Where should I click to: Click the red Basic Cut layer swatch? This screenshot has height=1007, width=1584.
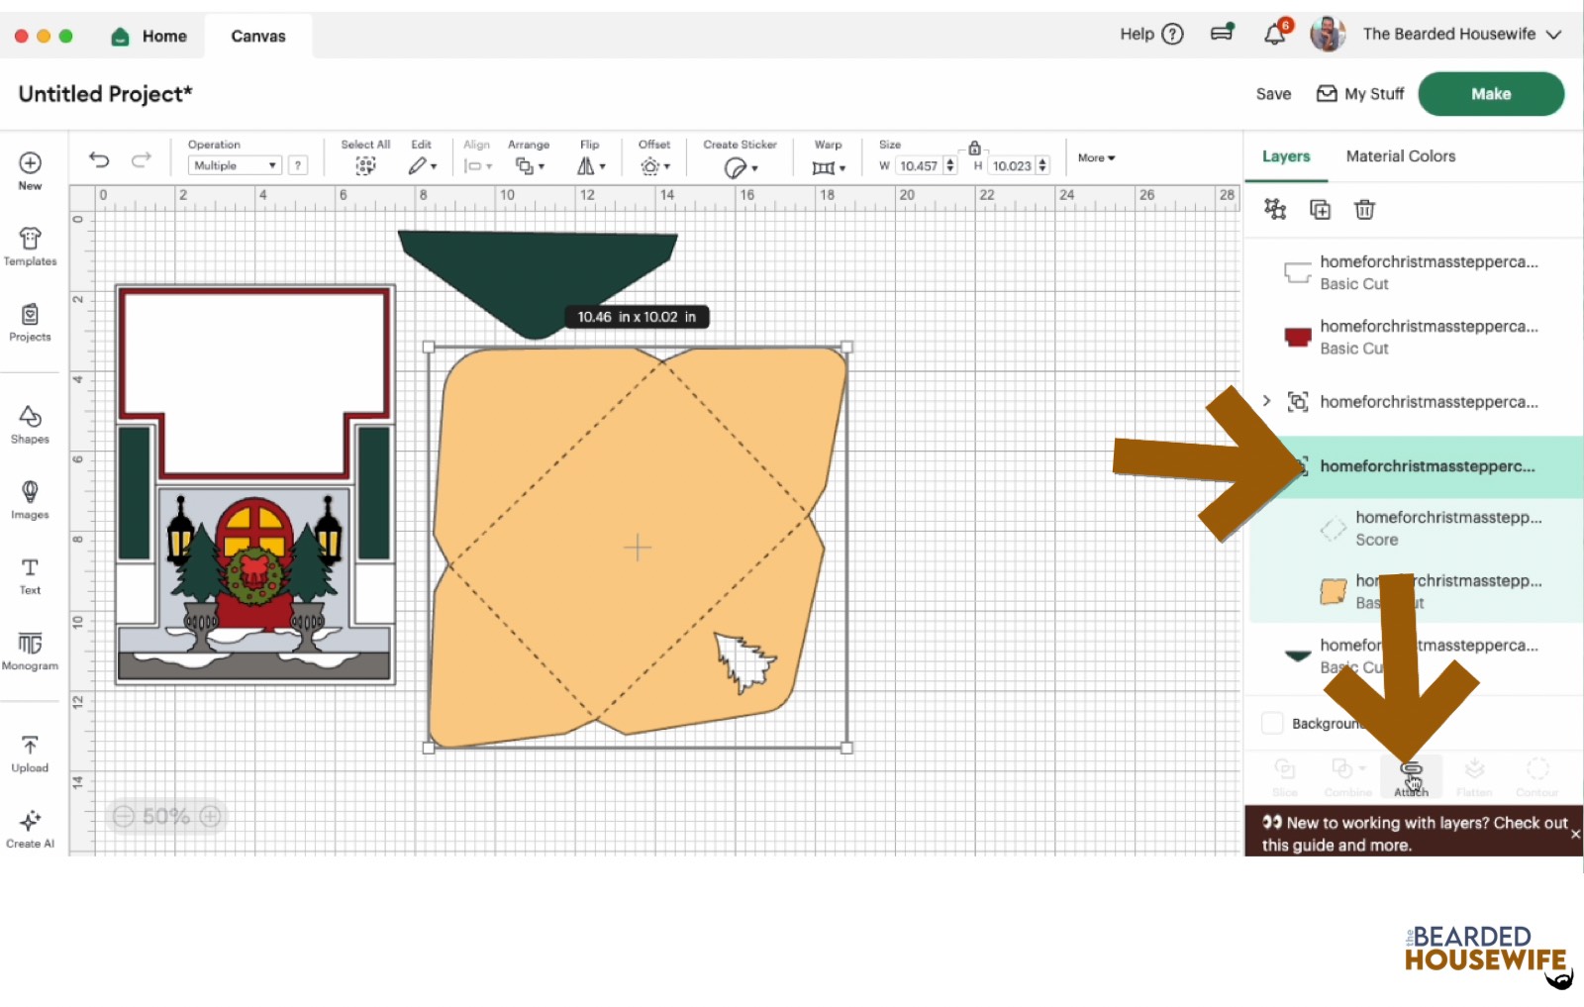1297,337
